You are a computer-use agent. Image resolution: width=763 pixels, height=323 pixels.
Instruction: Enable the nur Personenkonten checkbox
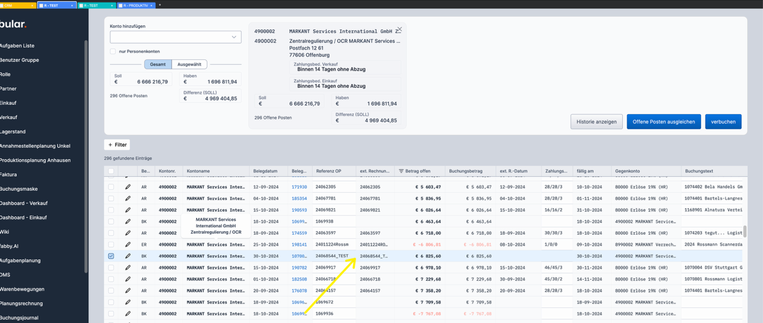pyautogui.click(x=112, y=52)
